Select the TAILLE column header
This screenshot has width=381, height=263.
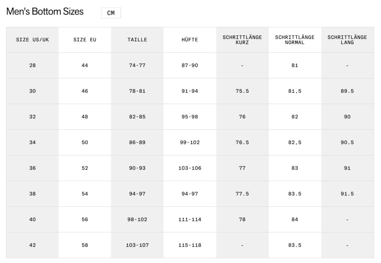point(137,40)
